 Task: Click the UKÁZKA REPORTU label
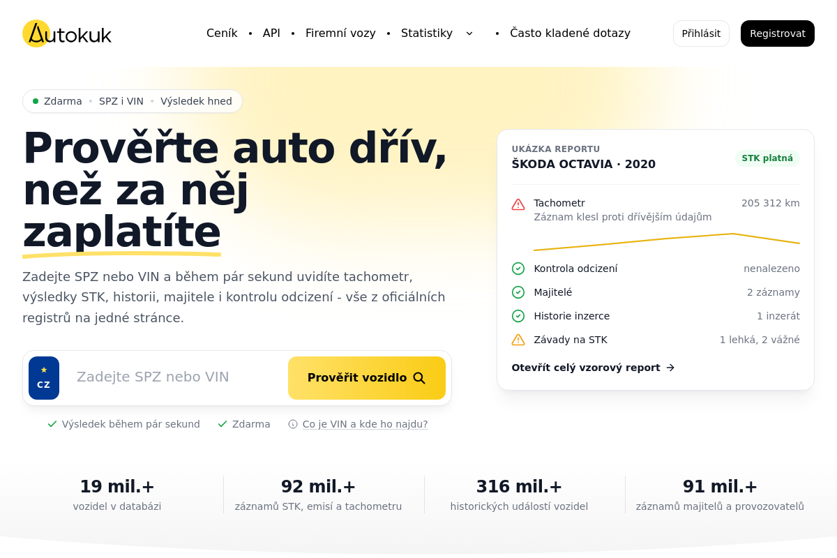click(556, 149)
